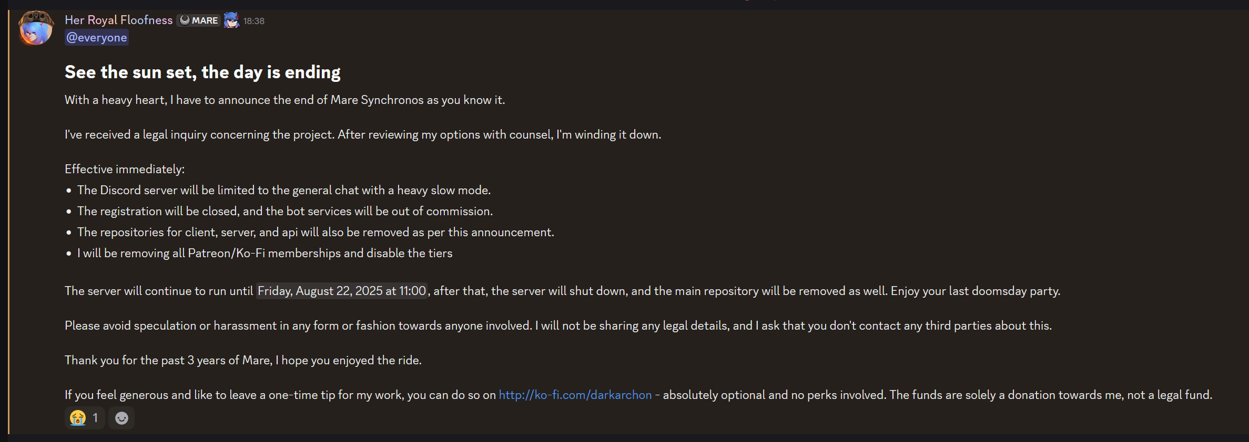
Task: Click the @everyone mention
Action: [x=97, y=38]
